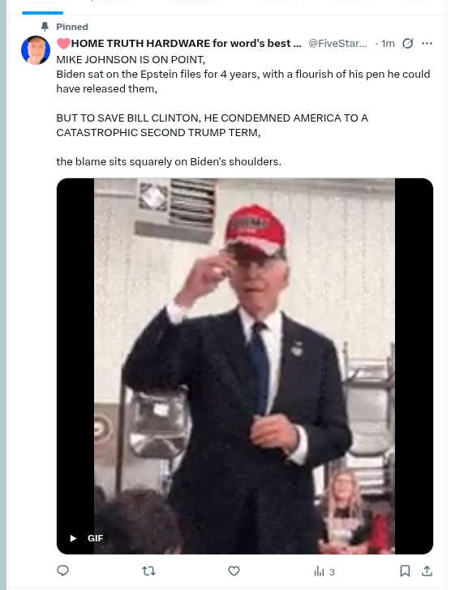Viewport: 451px width, 590px height.
Task: Play the GIF with play triangle
Action: click(x=74, y=538)
